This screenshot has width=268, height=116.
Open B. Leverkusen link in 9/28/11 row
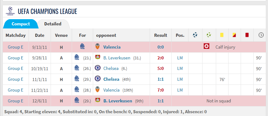[x=117, y=58]
